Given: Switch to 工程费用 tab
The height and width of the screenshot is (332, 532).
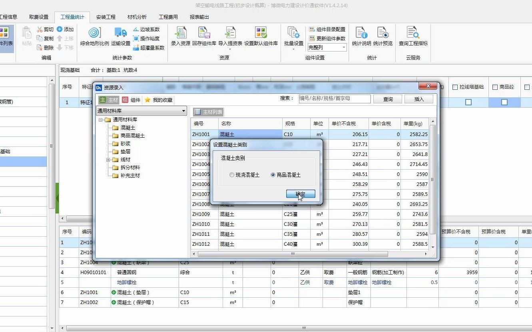Looking at the screenshot, I should tap(168, 17).
